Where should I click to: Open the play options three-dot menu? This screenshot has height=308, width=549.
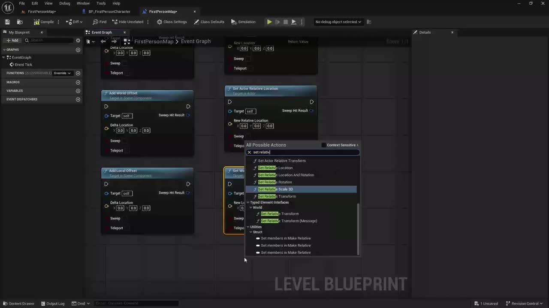click(x=302, y=22)
